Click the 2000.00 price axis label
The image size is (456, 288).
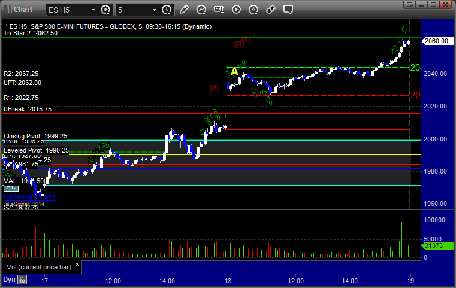coord(436,139)
